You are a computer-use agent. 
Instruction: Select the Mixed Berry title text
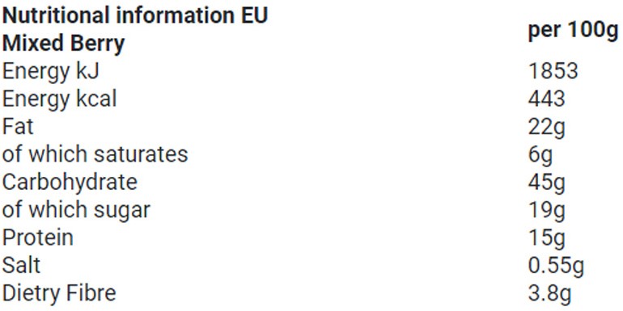[64, 44]
